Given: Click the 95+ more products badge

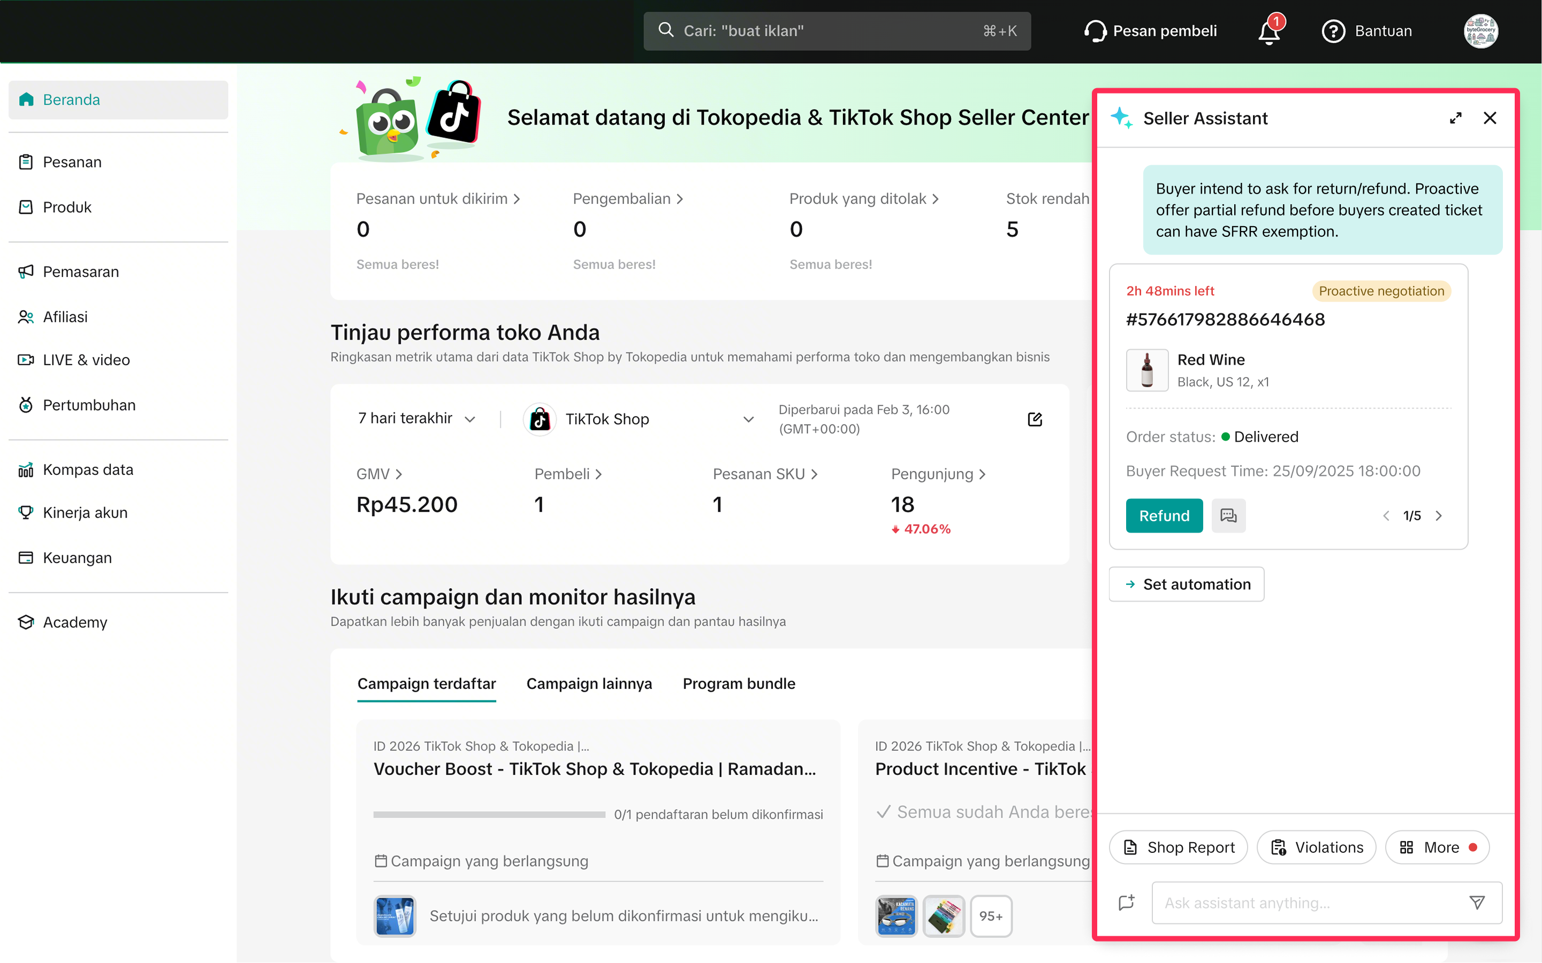Looking at the screenshot, I should (x=991, y=916).
